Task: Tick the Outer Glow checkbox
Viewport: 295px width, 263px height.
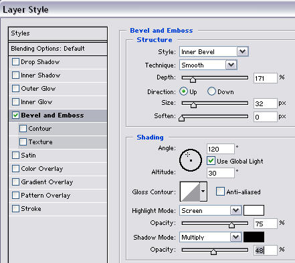Action: tap(15, 89)
